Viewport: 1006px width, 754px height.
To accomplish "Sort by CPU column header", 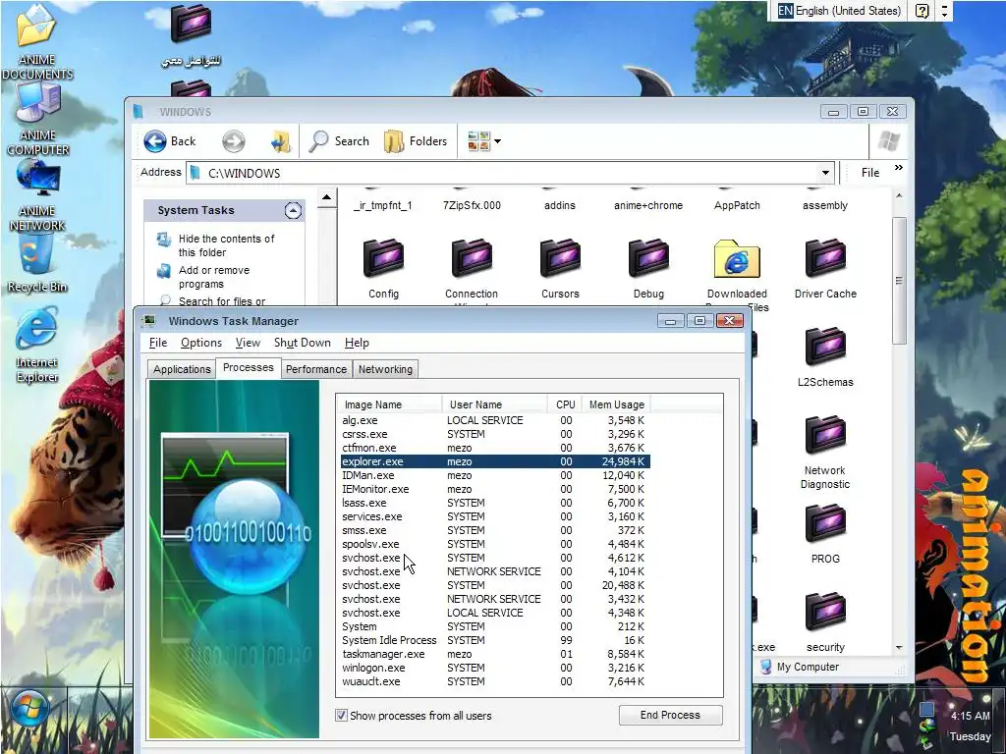I will coord(565,404).
